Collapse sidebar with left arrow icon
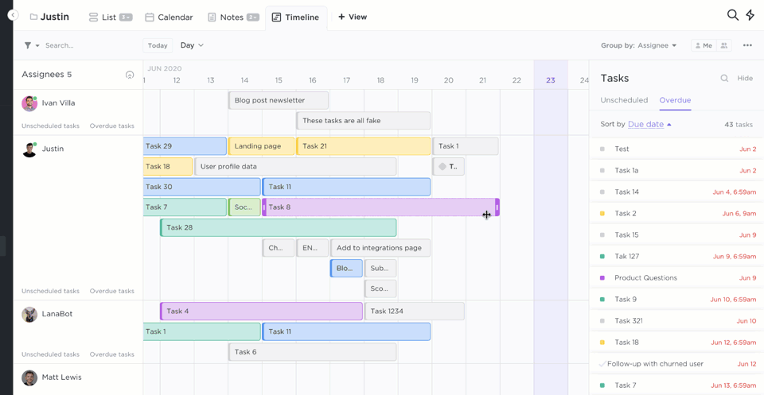 tap(13, 15)
